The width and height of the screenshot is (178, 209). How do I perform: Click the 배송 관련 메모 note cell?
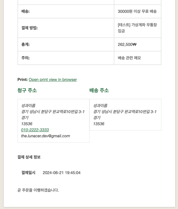(129, 58)
